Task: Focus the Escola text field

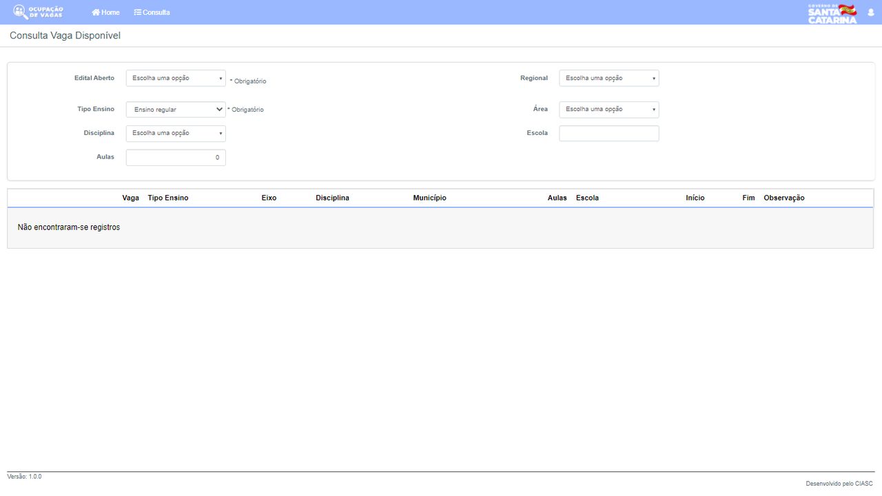Action: click(609, 133)
